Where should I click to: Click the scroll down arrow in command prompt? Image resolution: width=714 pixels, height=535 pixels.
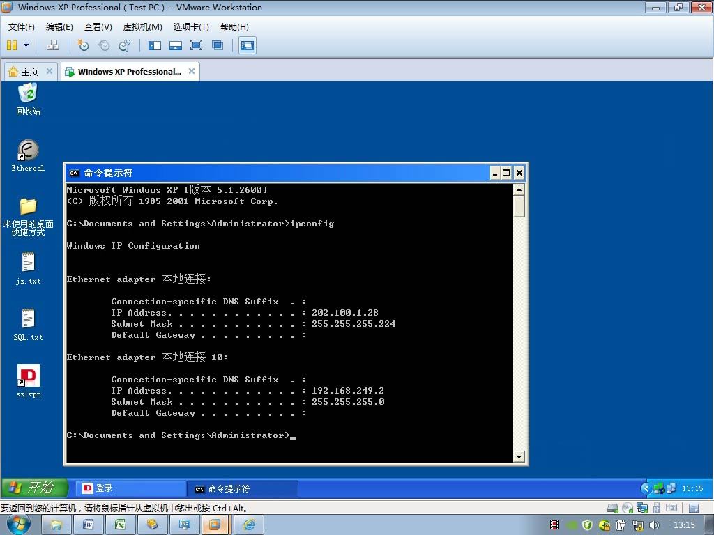pyautogui.click(x=519, y=456)
